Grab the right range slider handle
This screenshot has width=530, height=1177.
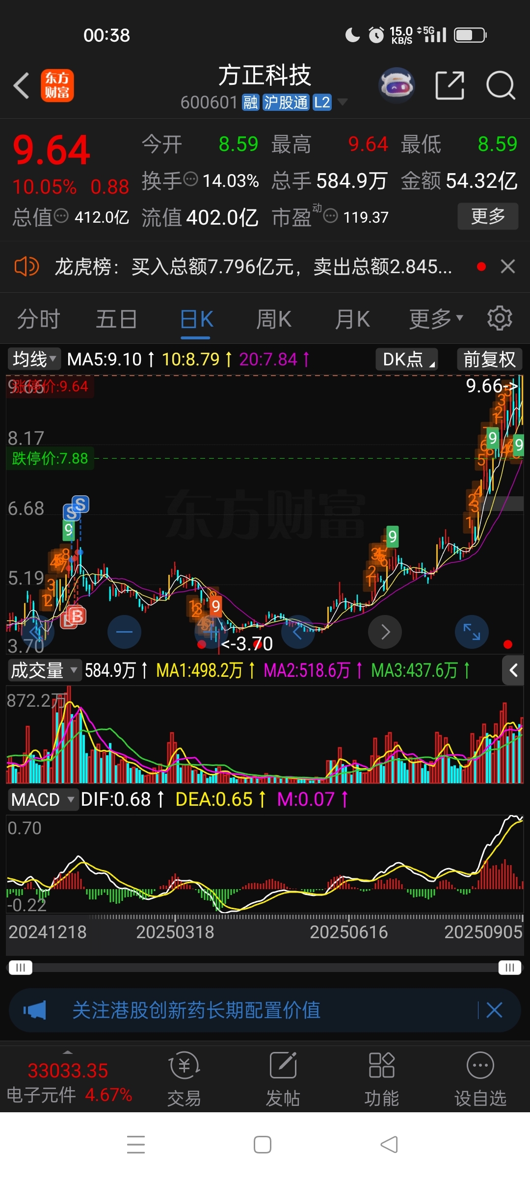(x=510, y=968)
